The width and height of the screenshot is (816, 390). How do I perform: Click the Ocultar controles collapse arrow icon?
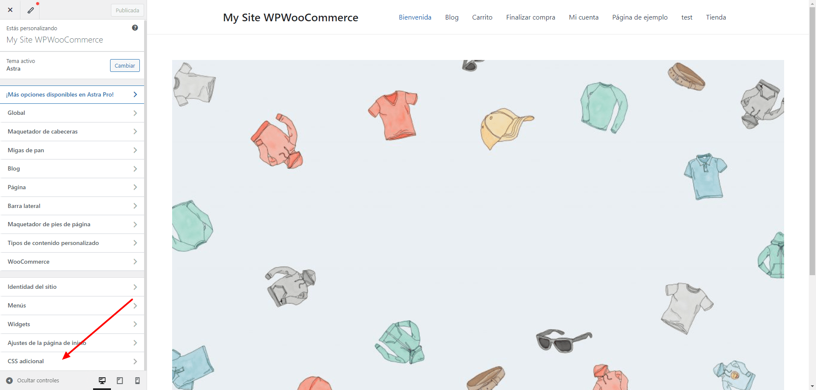click(9, 381)
